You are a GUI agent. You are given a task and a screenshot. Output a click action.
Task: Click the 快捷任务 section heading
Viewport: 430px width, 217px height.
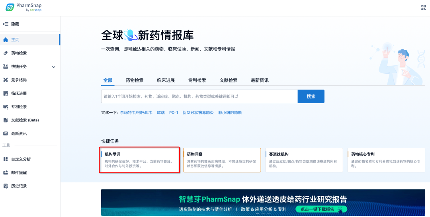[x=110, y=141]
